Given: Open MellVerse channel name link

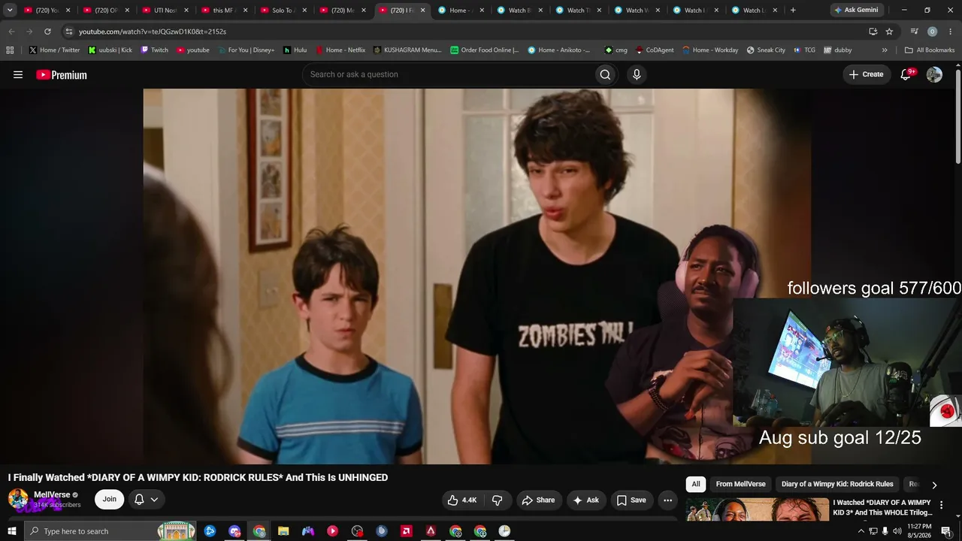Looking at the screenshot, I should coord(52,494).
